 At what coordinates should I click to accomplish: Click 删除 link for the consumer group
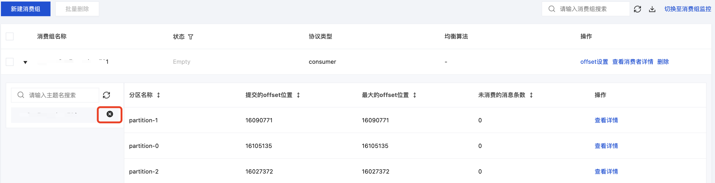663,62
